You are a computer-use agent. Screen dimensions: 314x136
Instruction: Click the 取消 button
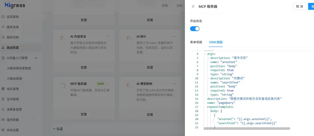(300, 6)
